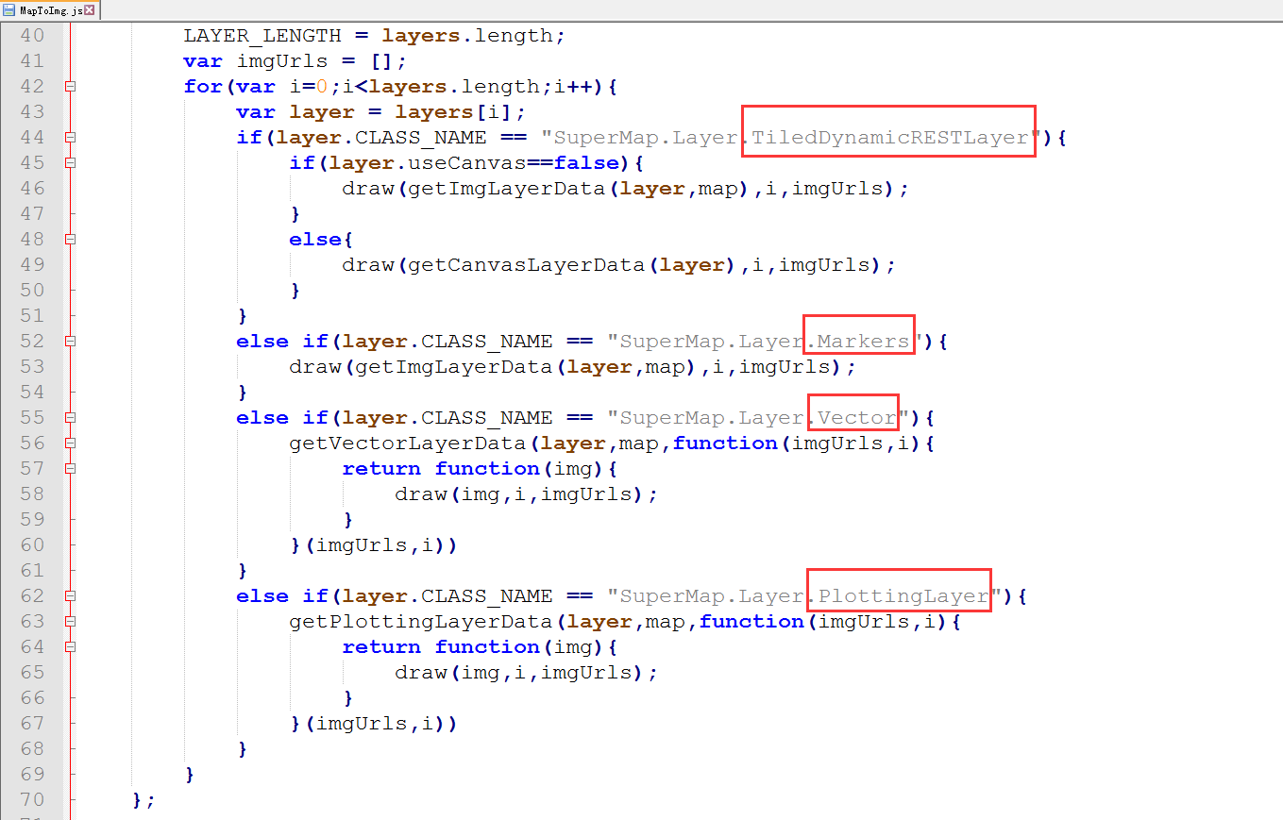Click the SuperMap.Layer.Vector string on line 55
Viewport: 1283px width, 820px height.
point(756,418)
